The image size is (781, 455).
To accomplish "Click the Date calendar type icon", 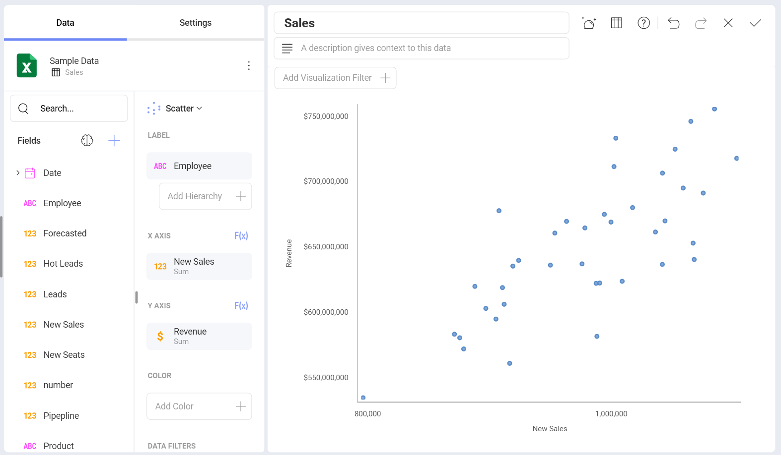I will 30,173.
